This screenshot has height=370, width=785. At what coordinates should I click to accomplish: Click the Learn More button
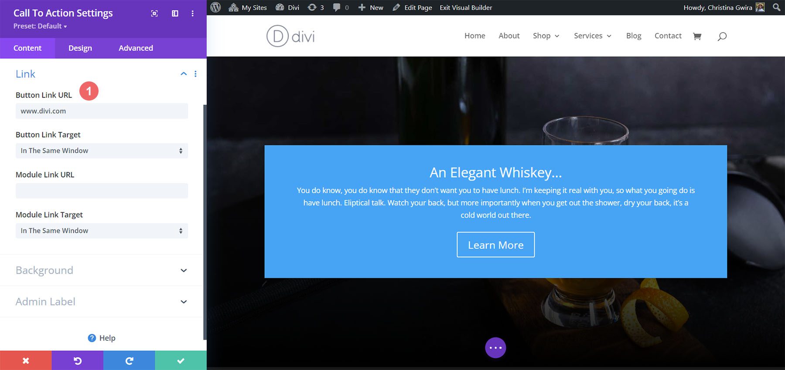(495, 245)
